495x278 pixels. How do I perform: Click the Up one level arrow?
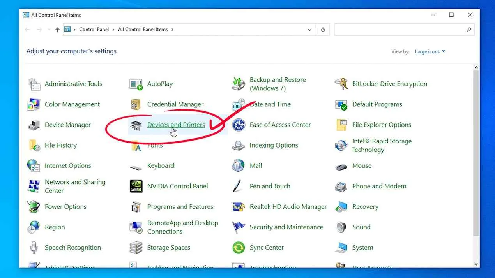[x=57, y=30]
